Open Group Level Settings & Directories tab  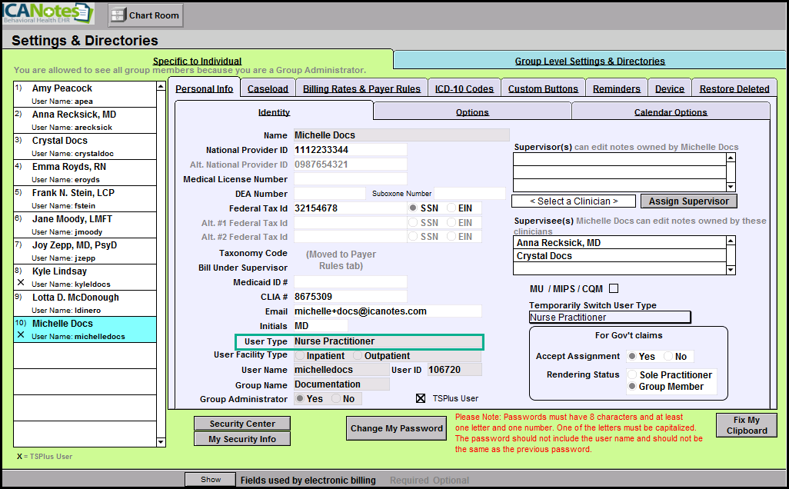[x=590, y=61]
